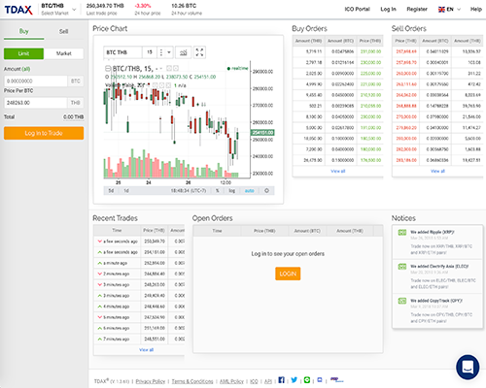Screen dimensions: 486x388
Task: Open the API footer link
Action: pyautogui.click(x=268, y=381)
